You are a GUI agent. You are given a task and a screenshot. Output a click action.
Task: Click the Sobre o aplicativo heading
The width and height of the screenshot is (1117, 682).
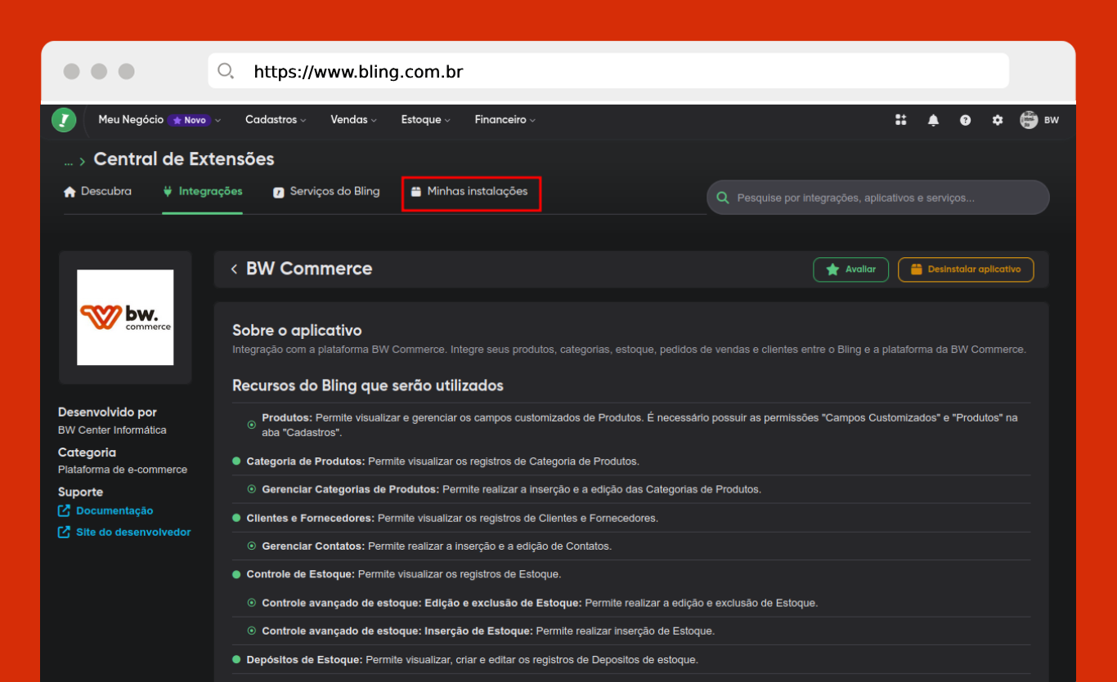(x=297, y=331)
